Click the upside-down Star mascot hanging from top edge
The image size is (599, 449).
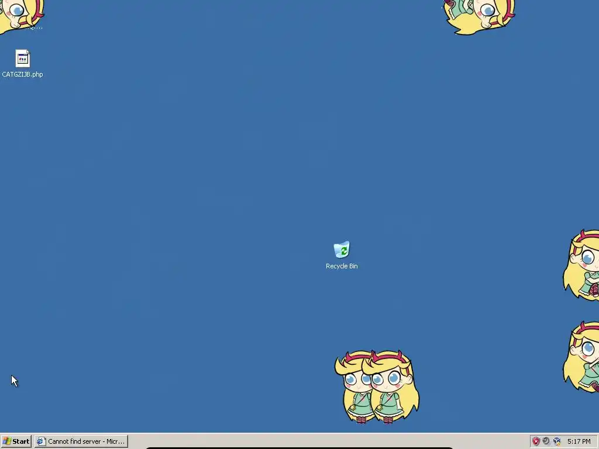(479, 17)
